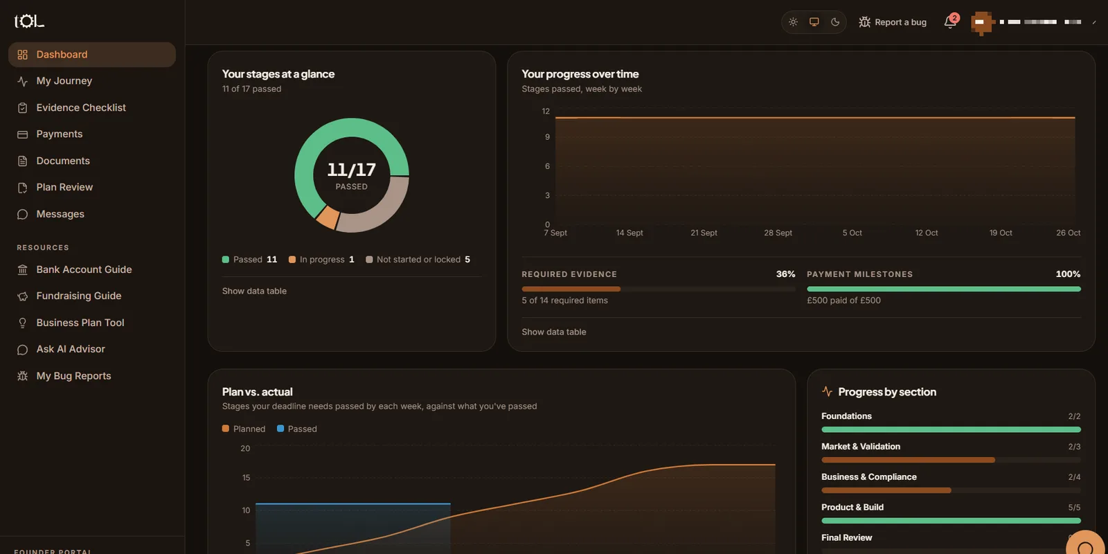
Task: Click the '£500 paid of £500' text
Action: pyautogui.click(x=843, y=301)
